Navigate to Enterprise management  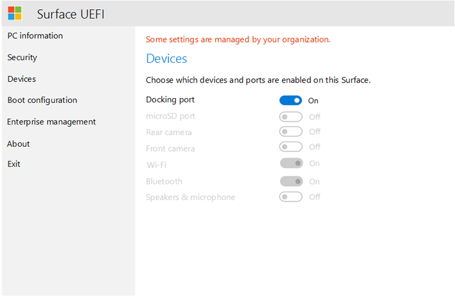click(x=51, y=121)
